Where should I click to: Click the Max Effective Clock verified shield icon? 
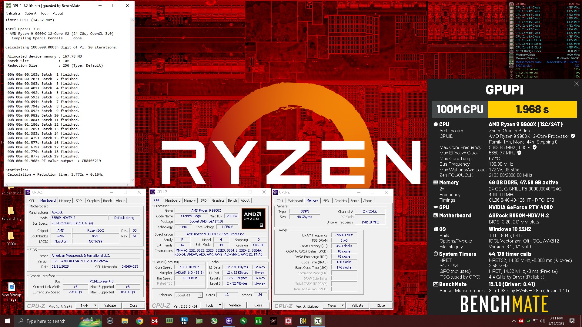[x=519, y=153]
